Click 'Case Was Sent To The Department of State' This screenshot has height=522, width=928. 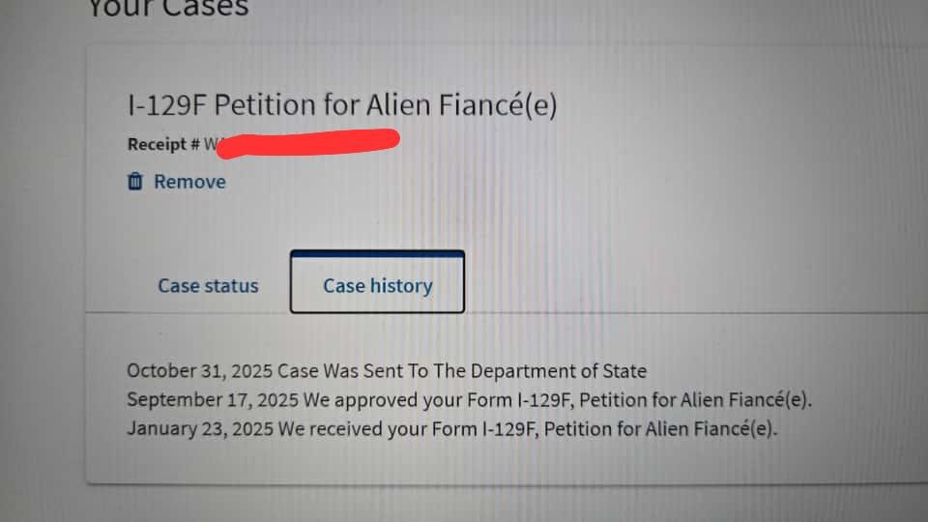(x=462, y=371)
